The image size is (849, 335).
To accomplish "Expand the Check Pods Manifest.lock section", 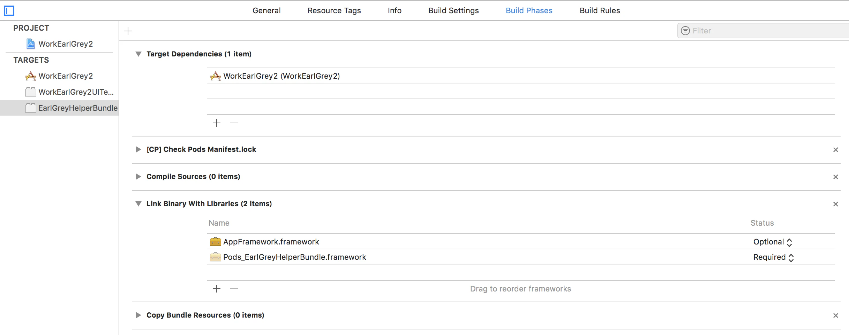I will pyautogui.click(x=138, y=149).
